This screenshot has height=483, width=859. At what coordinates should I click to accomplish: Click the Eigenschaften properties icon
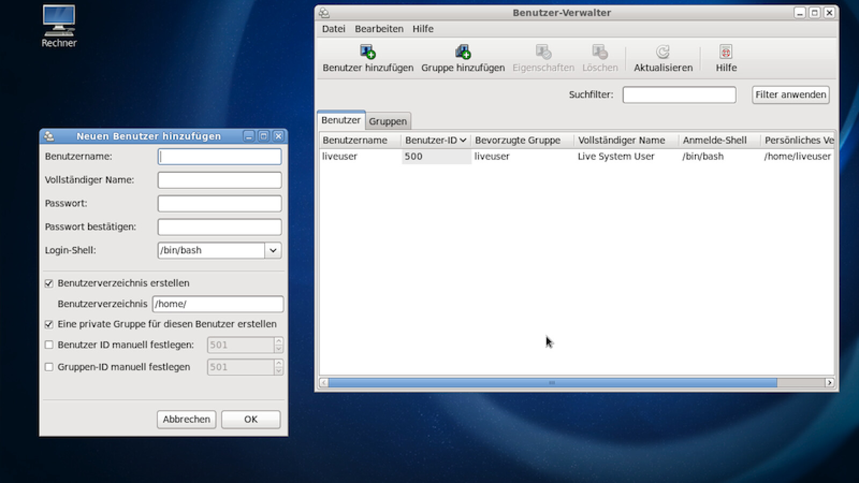pos(543,52)
